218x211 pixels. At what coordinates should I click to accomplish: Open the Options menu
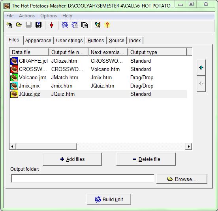coord(49,16)
